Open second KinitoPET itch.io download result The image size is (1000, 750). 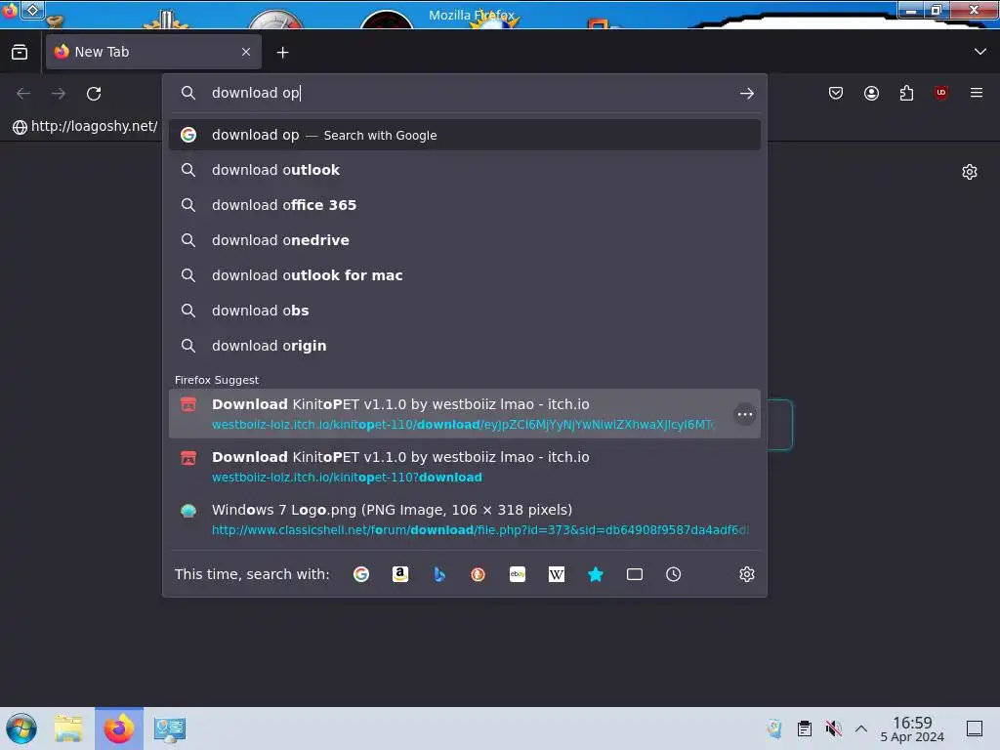pos(464,467)
